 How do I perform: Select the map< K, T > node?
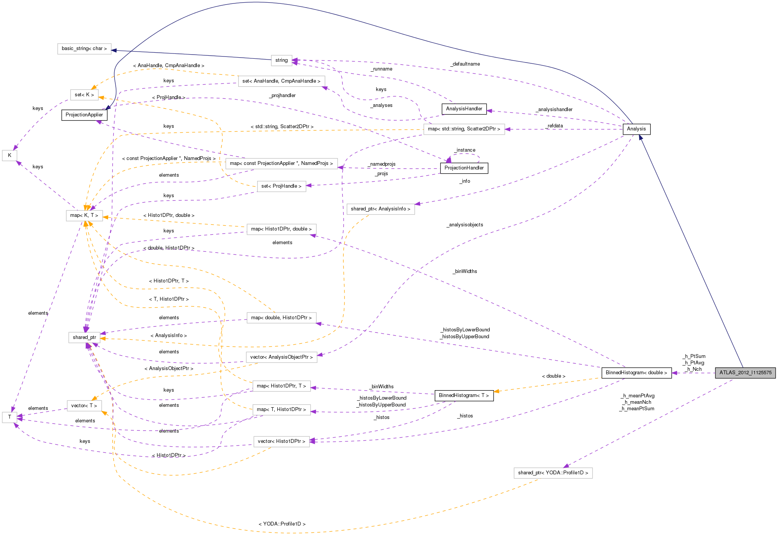[84, 215]
